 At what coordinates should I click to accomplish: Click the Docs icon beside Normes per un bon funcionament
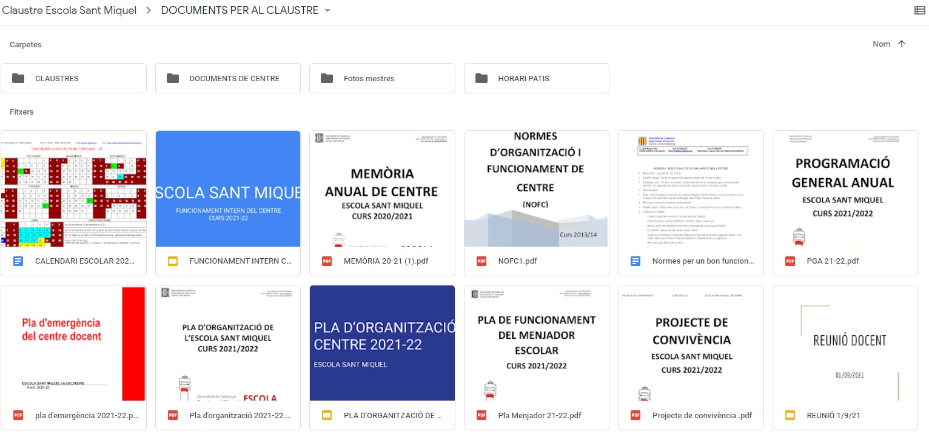click(x=636, y=261)
